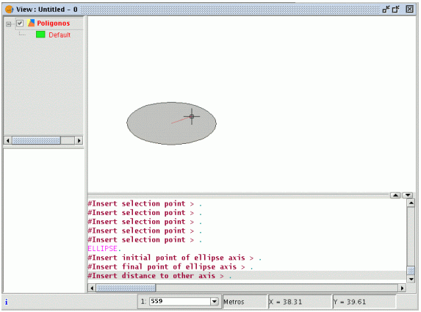Close the Untitled view window

coord(409,10)
